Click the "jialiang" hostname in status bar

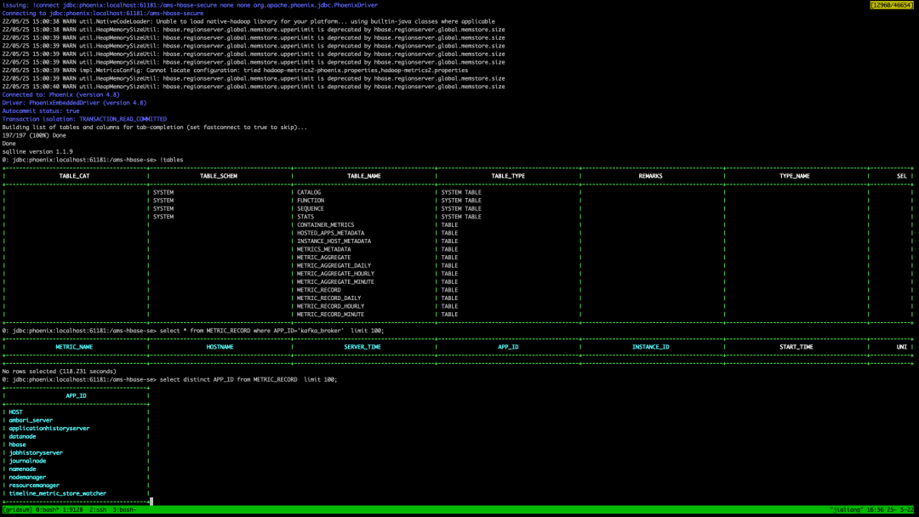[847, 510]
